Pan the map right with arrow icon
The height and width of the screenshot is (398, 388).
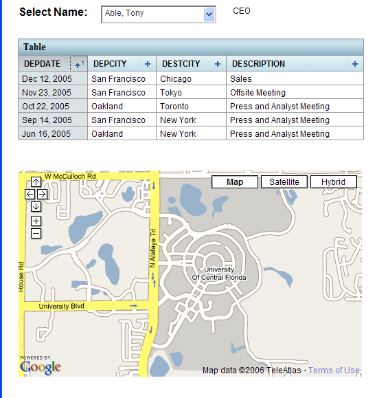pos(42,194)
